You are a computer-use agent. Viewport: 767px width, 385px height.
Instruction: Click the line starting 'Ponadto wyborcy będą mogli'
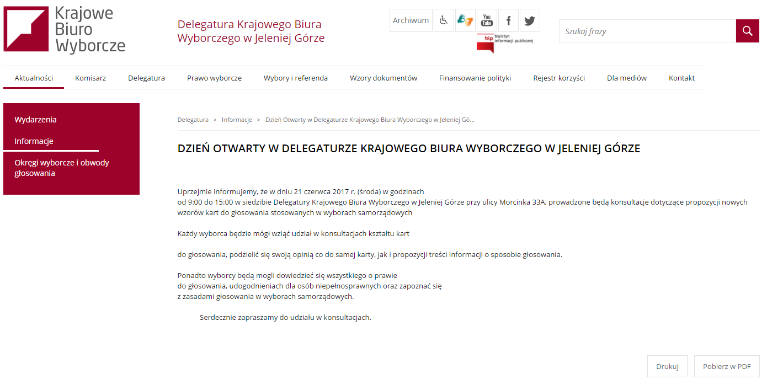point(287,275)
